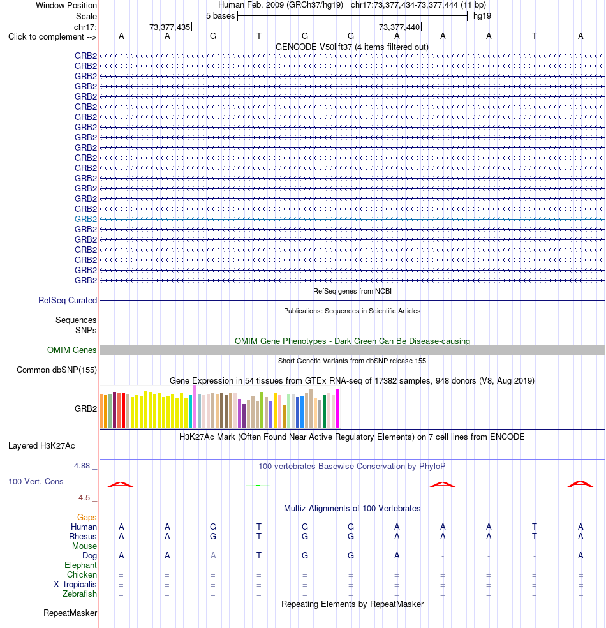Image resolution: width=606 pixels, height=628 pixels.
Task: Click 'Publications: Sequences in Scientific Articles' title
Action: click(x=352, y=311)
